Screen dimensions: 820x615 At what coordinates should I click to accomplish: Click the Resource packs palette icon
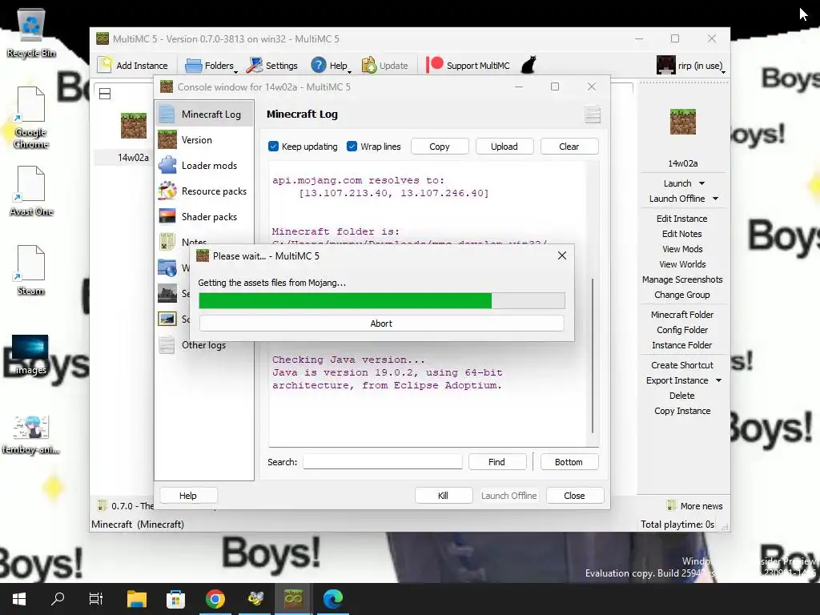tap(167, 191)
